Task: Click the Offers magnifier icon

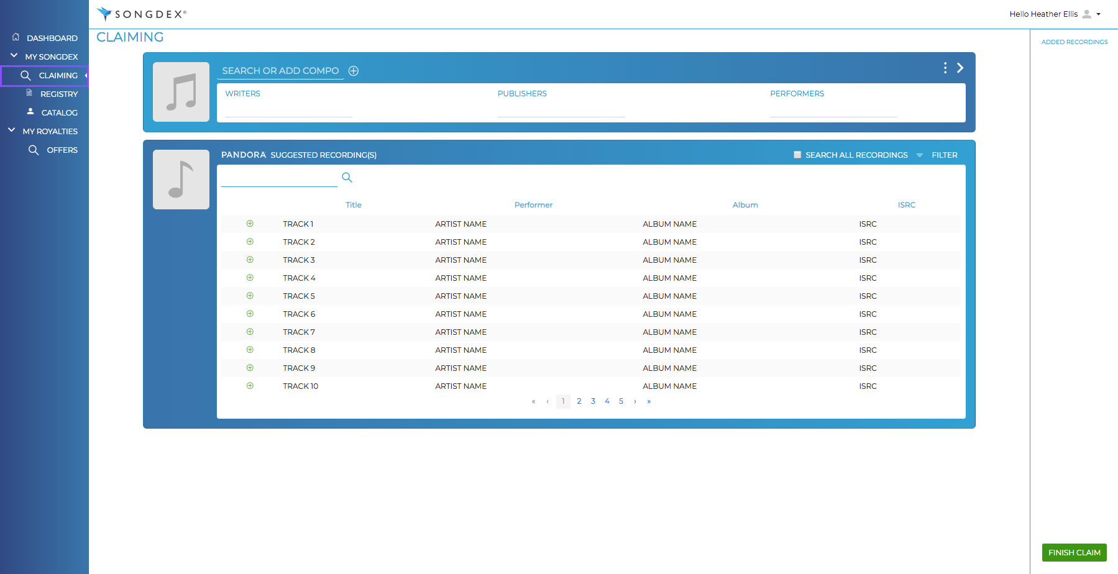Action: [x=34, y=150]
